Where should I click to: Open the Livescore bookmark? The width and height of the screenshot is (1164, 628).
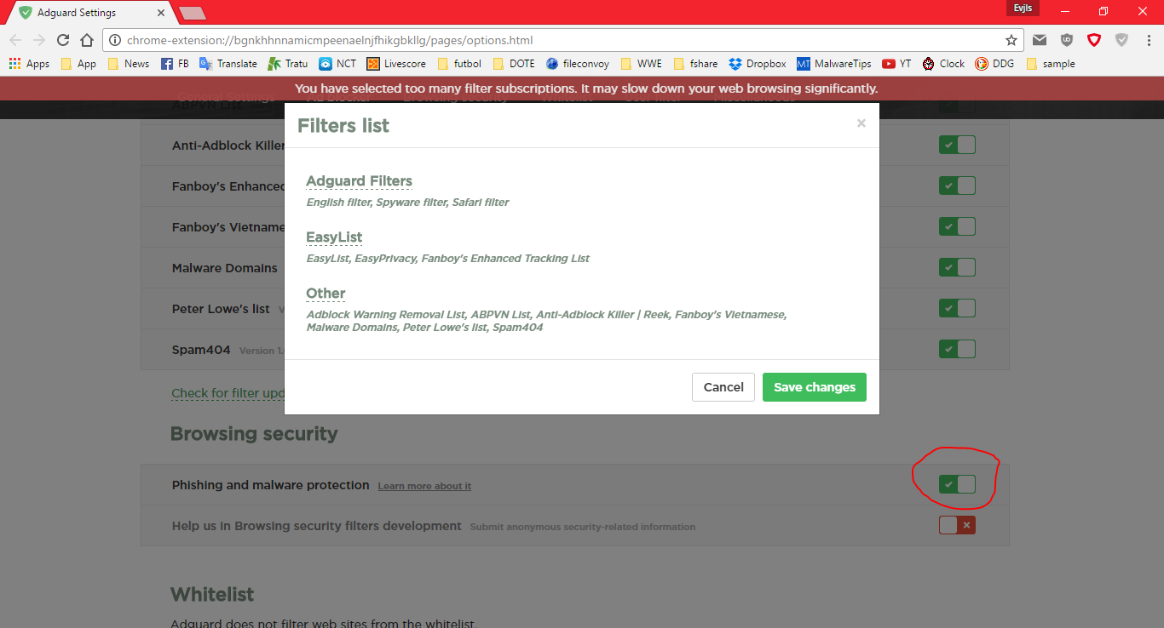[396, 64]
